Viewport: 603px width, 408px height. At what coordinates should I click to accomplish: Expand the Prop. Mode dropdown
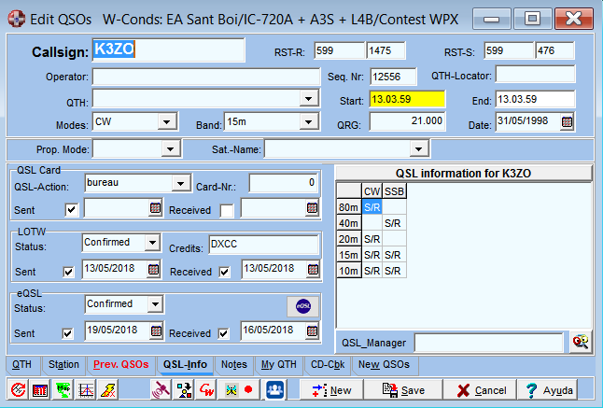pyautogui.click(x=171, y=148)
